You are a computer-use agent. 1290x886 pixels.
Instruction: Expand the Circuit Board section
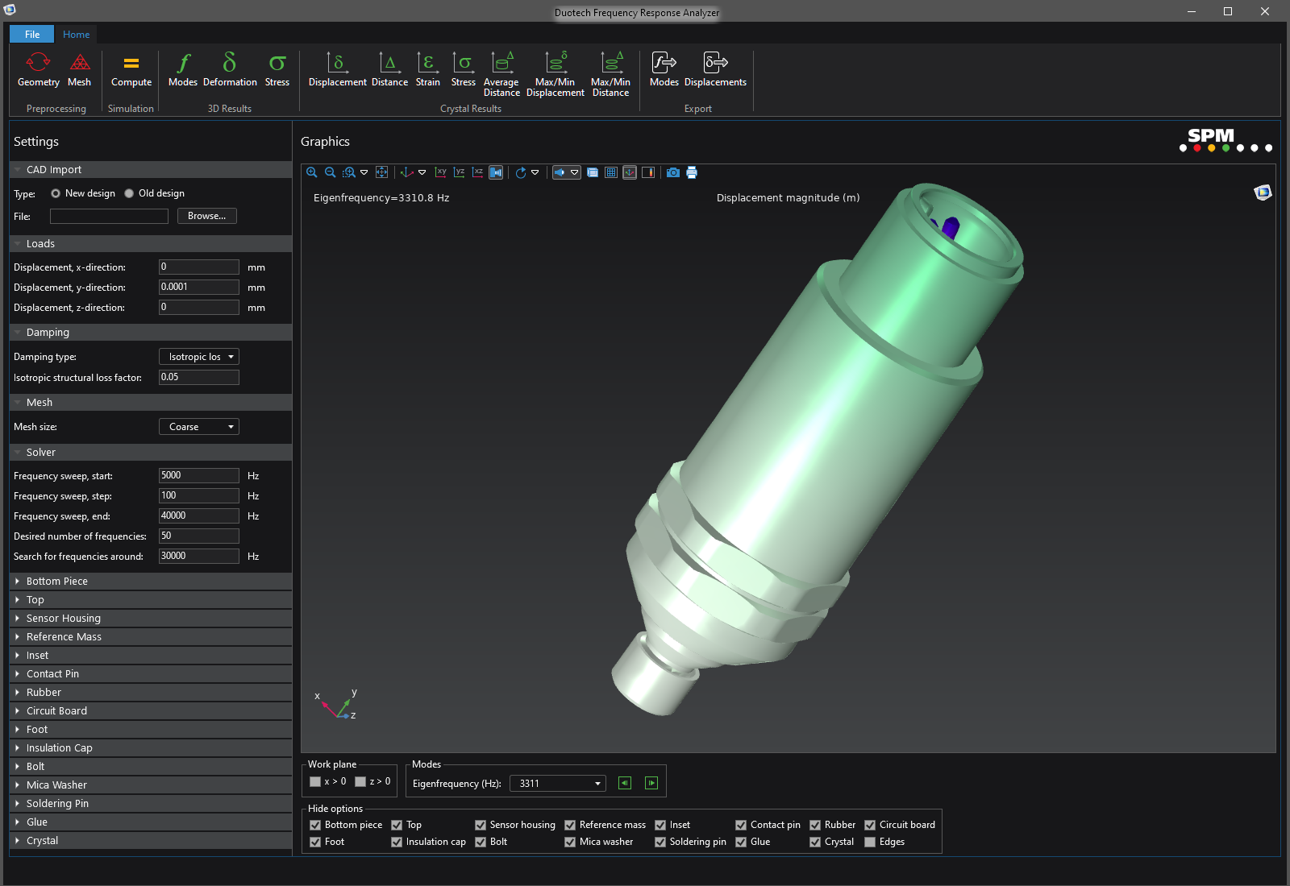151,711
